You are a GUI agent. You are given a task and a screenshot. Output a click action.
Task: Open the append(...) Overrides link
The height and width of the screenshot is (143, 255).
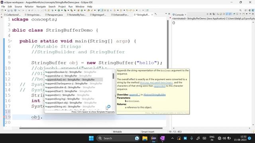tap(135, 95)
